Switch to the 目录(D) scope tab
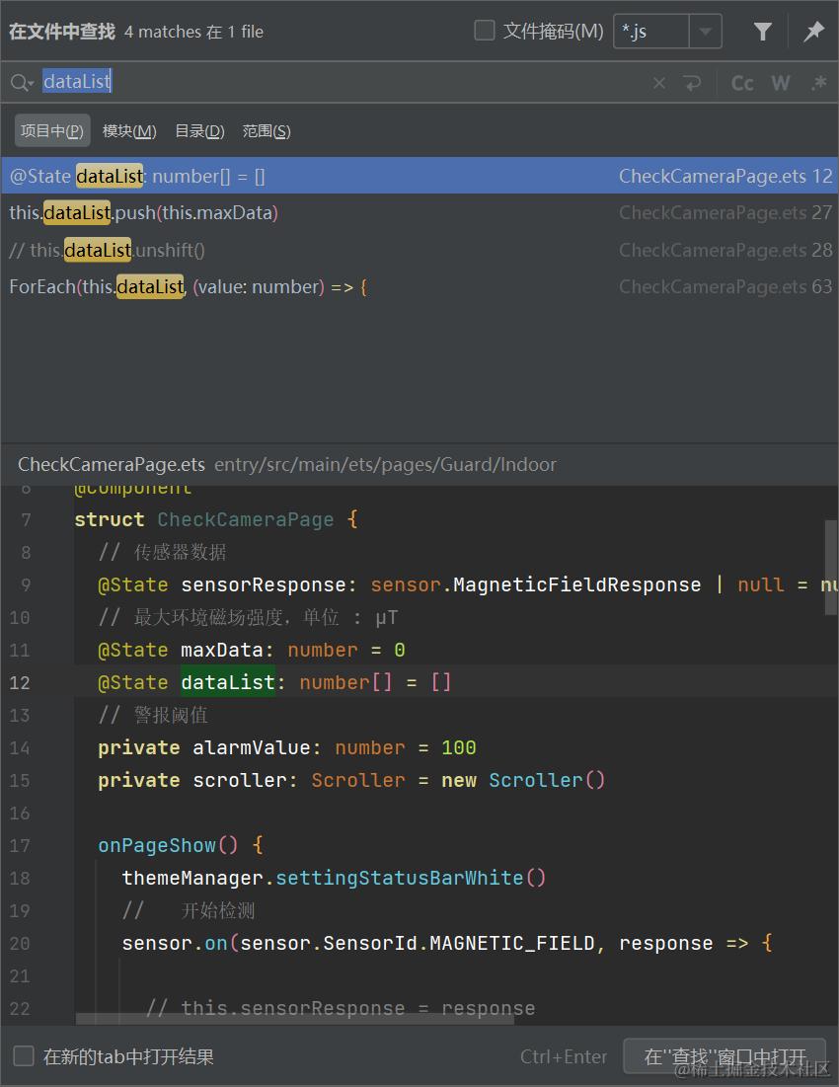 [199, 131]
